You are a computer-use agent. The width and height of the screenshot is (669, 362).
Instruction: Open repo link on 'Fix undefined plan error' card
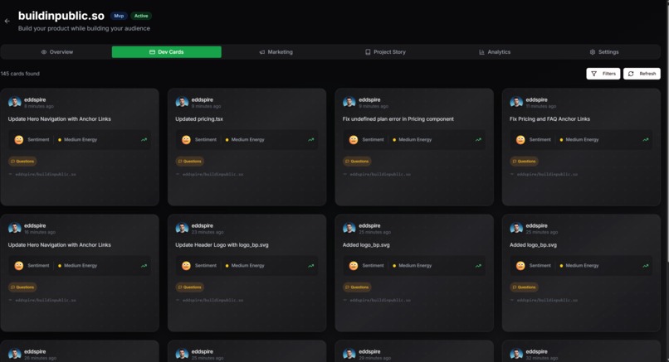pos(380,174)
